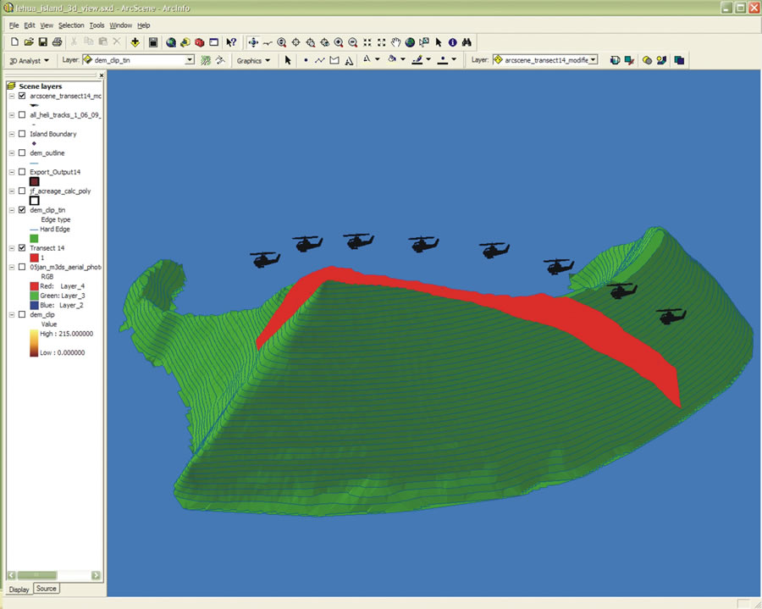This screenshot has width=762, height=609.
Task: Click the dark red Export_Output14 swatch
Action: click(34, 181)
